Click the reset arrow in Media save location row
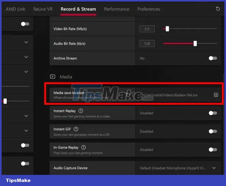This screenshot has width=226, height=186. (128, 95)
